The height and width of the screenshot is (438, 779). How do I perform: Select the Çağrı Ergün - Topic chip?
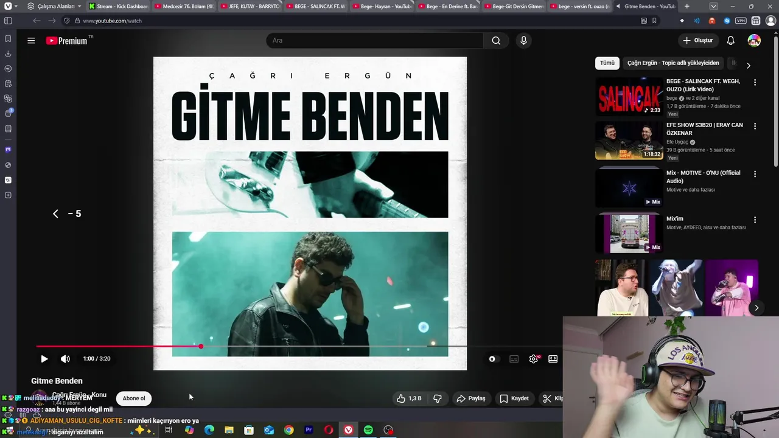[673, 63]
